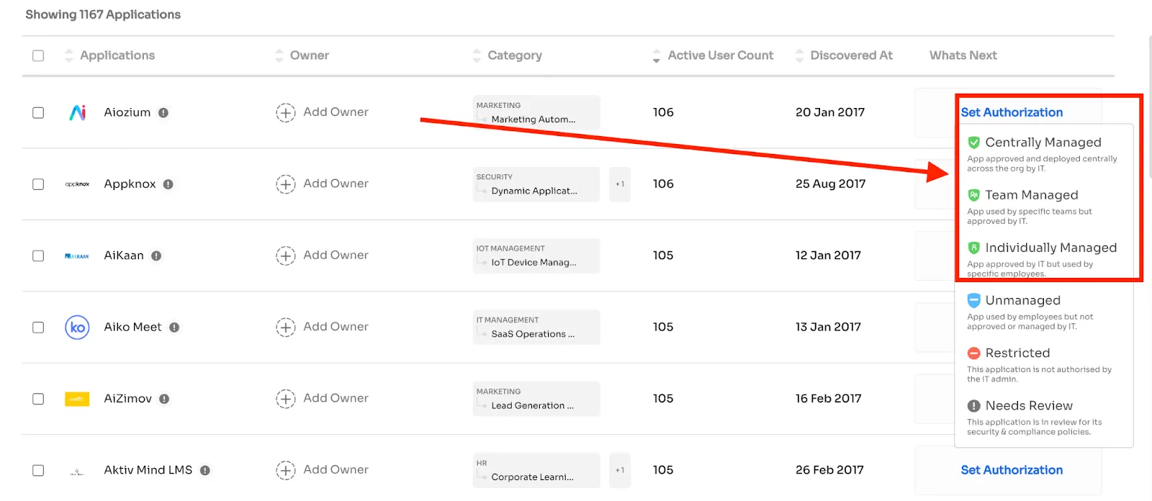This screenshot has width=1152, height=501.
Task: Click plus icon to add Appknox owner
Action: [x=286, y=184]
